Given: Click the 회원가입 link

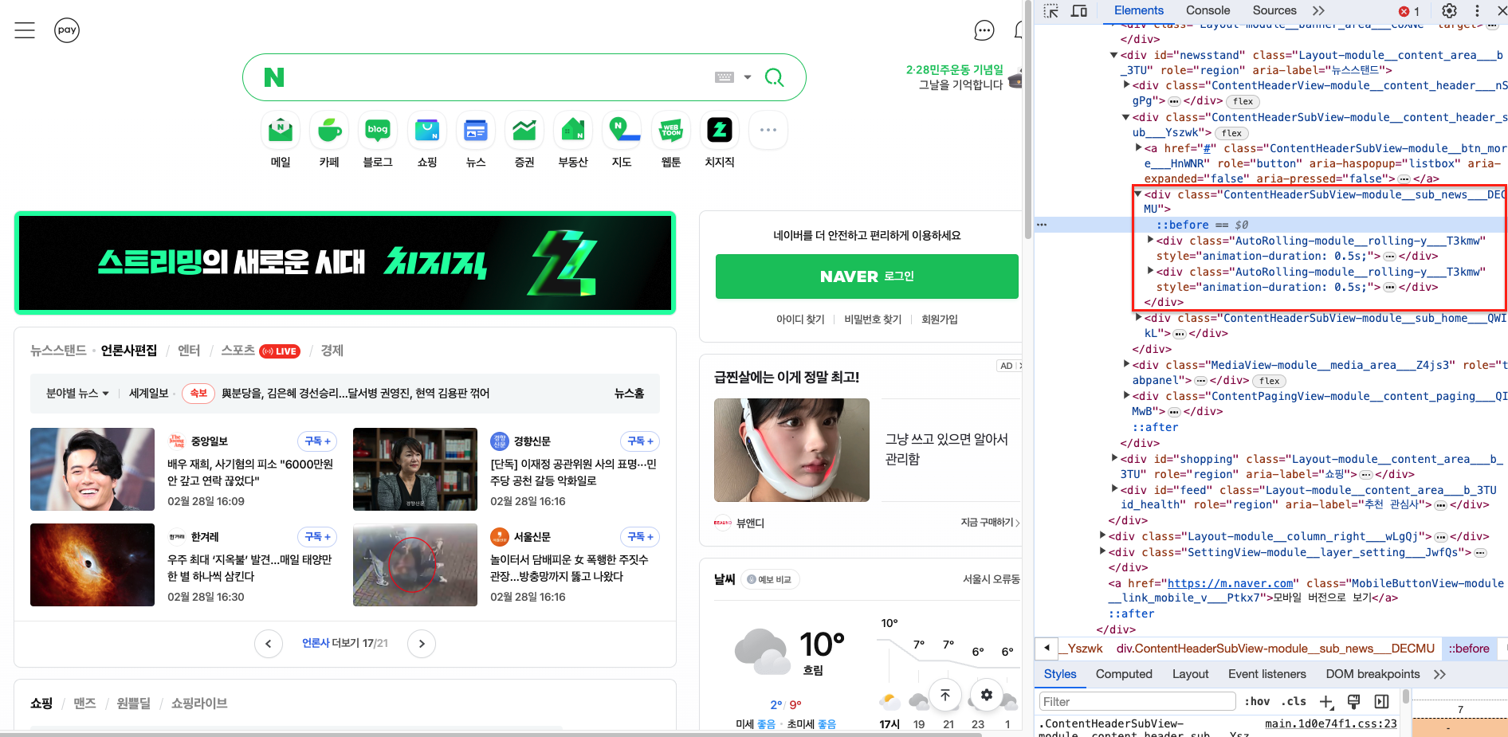Looking at the screenshot, I should 940,319.
